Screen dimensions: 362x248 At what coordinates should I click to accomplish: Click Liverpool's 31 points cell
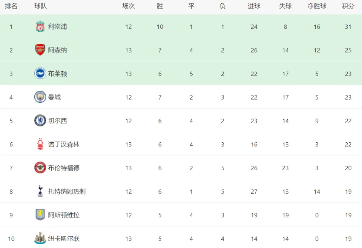point(348,27)
